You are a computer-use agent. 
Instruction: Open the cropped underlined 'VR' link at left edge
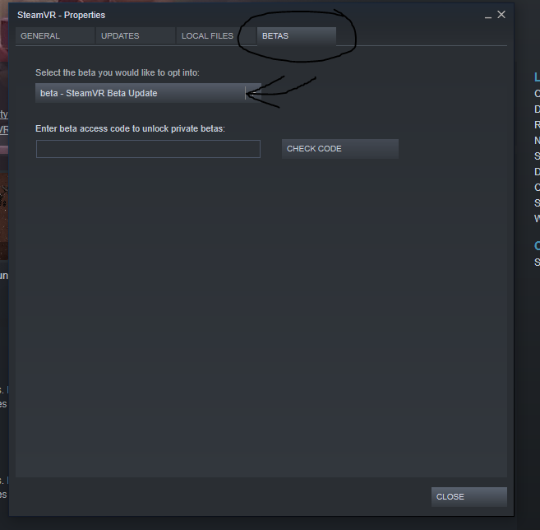coord(4,130)
